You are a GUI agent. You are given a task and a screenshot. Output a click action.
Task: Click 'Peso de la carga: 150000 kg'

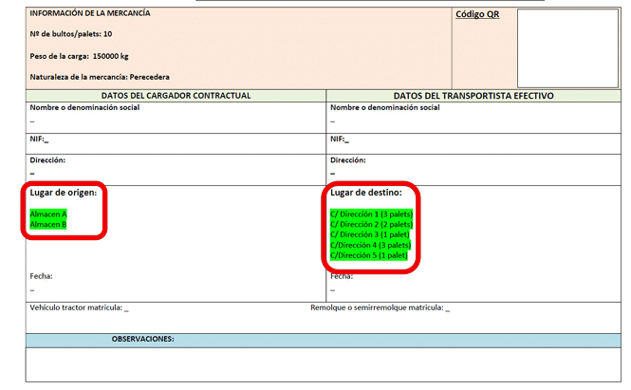[x=80, y=56]
